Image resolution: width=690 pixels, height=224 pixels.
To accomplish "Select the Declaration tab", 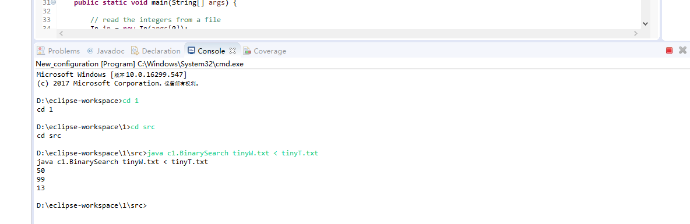I will [x=156, y=51].
